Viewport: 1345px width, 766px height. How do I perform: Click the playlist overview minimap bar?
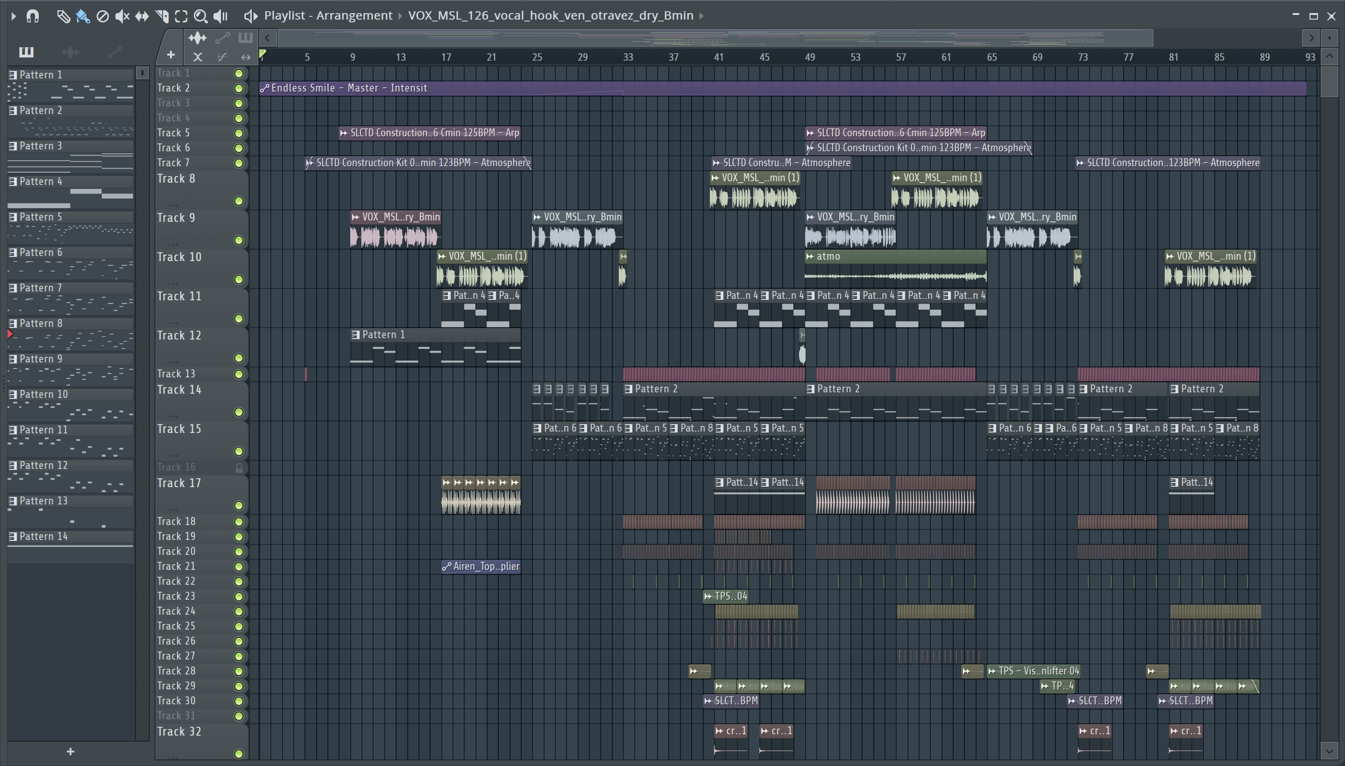(715, 38)
